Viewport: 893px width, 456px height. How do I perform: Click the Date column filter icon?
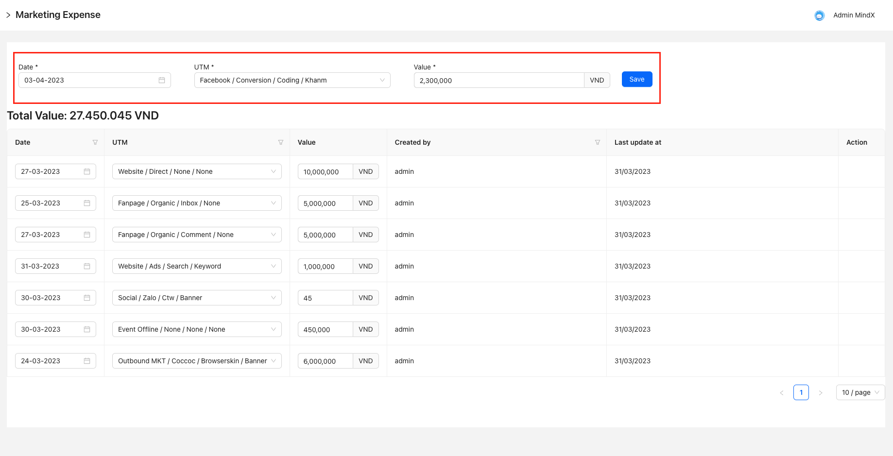[95, 142]
